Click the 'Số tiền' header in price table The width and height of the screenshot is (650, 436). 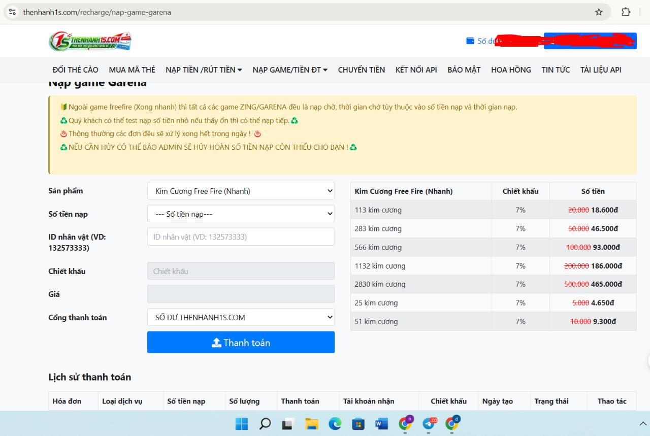click(x=593, y=191)
